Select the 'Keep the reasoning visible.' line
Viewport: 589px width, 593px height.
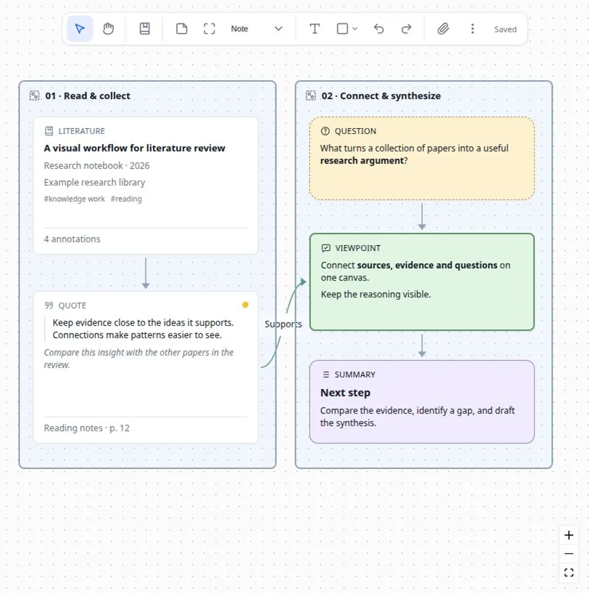pos(376,294)
